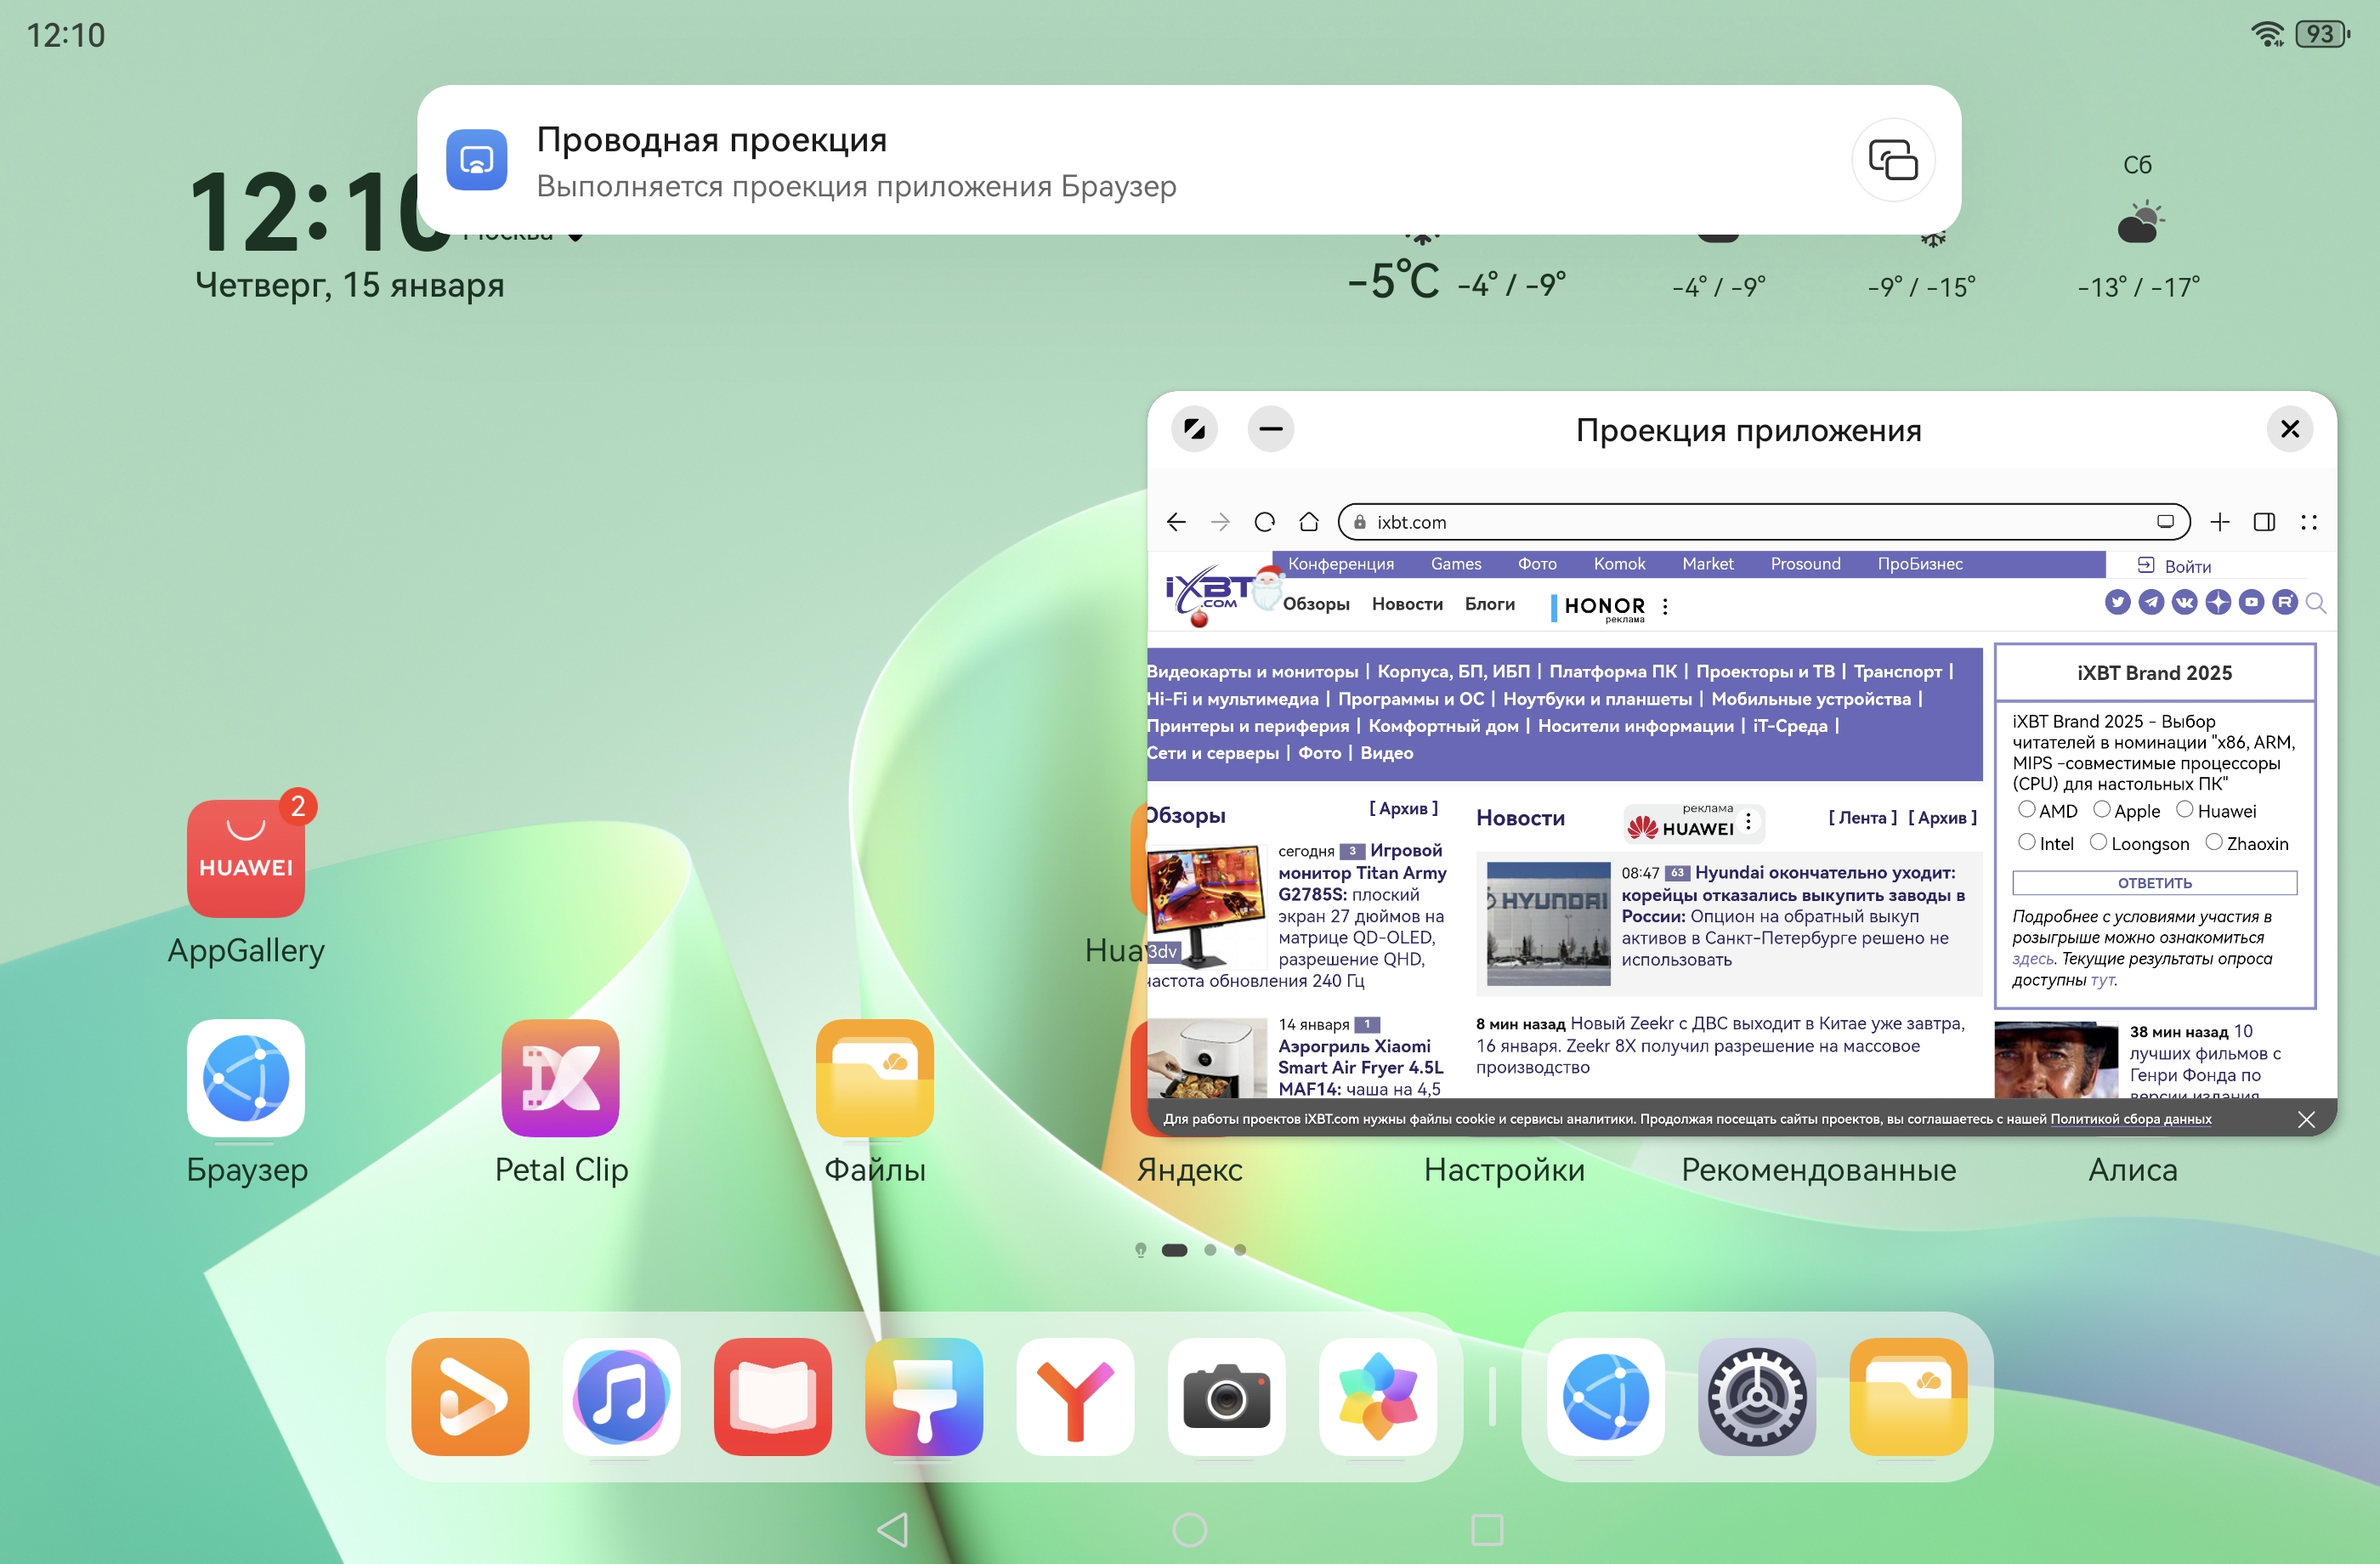
Task: Select the Huawei radio option
Action: coord(2185,810)
